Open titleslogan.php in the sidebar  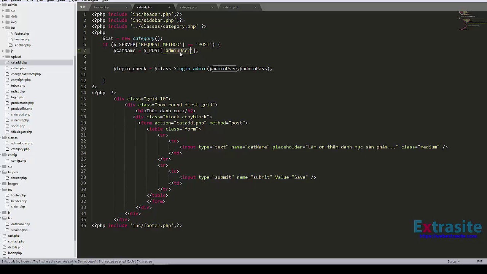click(x=21, y=132)
